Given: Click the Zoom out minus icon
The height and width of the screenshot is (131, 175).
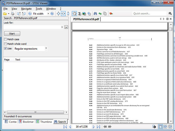Looking at the screenshot, I should [30, 14].
